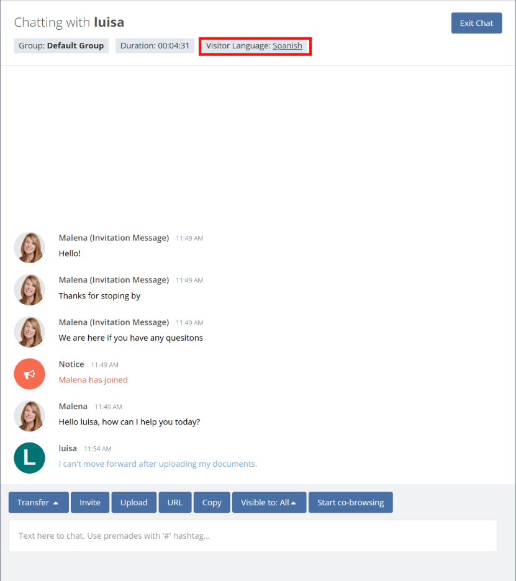Copy the chat with Copy button

click(x=212, y=503)
